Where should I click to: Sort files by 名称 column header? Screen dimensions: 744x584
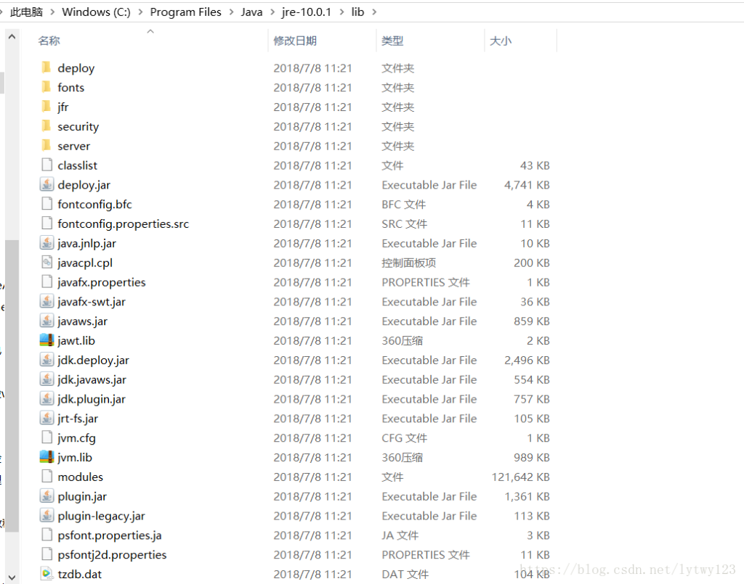49,41
